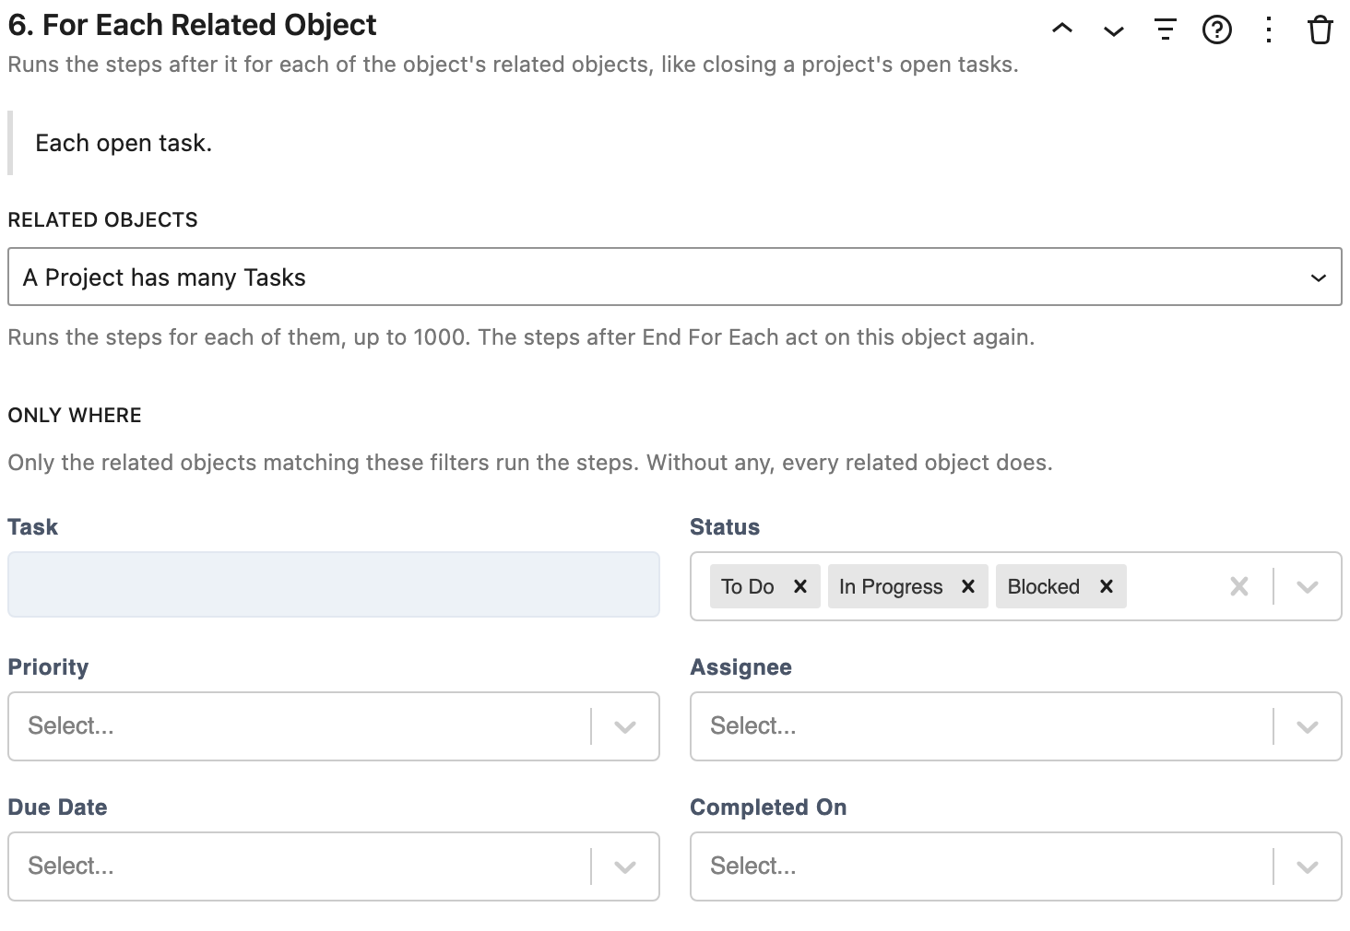The image size is (1350, 931).
Task: Click the Completed On field label
Action: [x=768, y=807]
